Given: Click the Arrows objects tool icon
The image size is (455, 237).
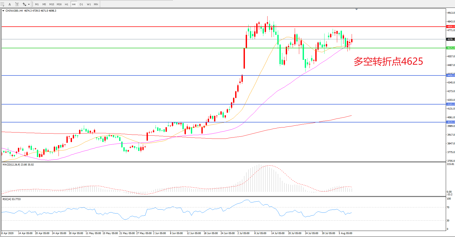Looking at the screenshot, I should pyautogui.click(x=24, y=4).
